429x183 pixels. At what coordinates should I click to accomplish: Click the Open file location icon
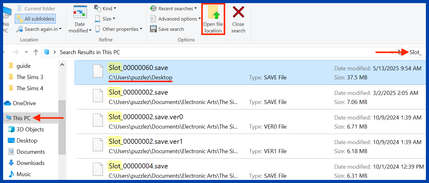[x=213, y=13]
